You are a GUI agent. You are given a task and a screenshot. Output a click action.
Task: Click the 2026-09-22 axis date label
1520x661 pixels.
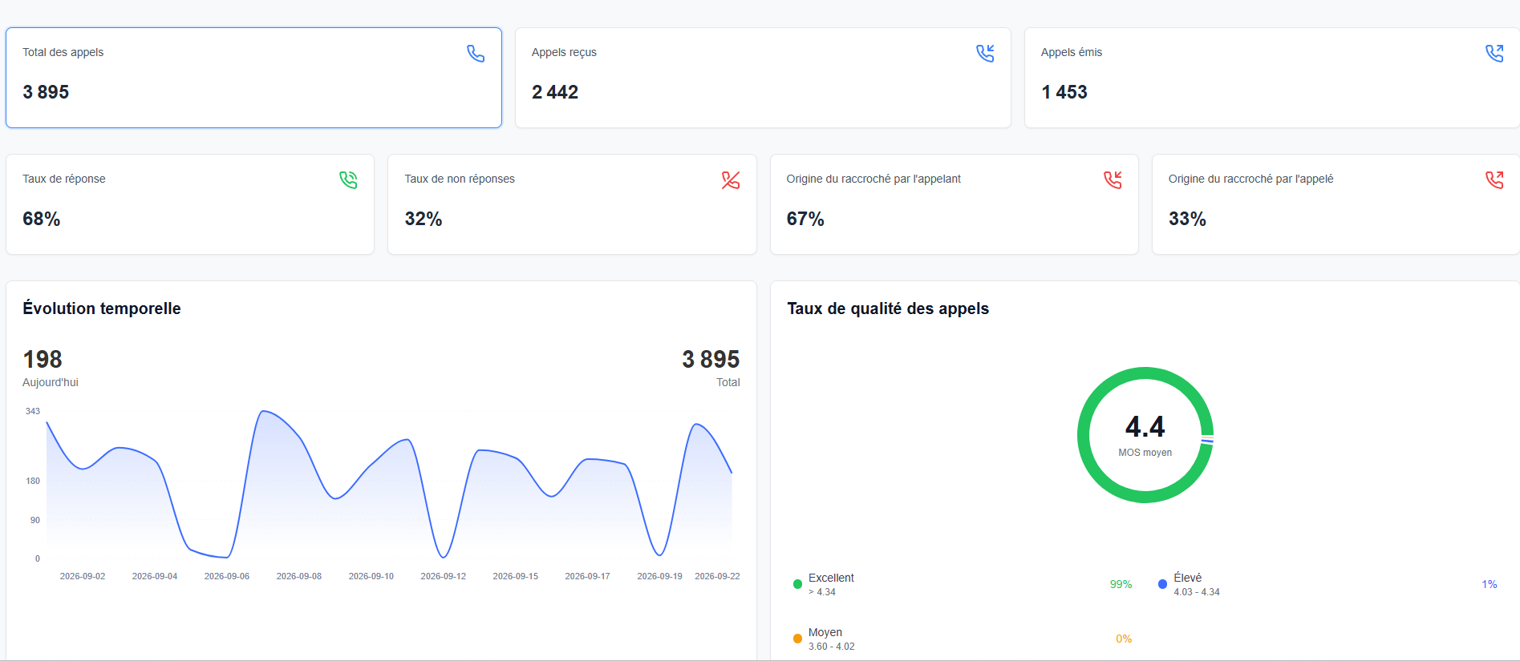click(717, 576)
